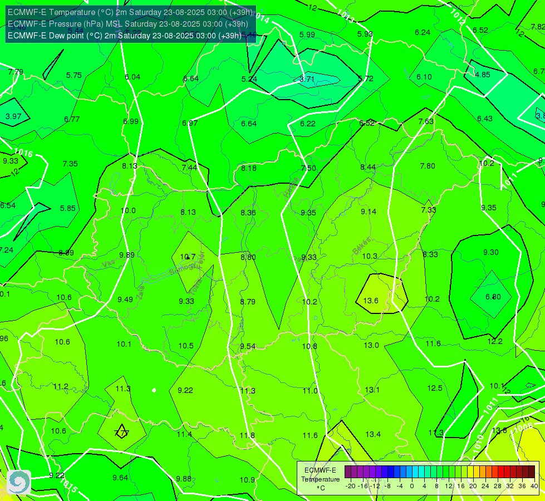
Task: Click the 10.9 temperature value
Action: point(247,480)
